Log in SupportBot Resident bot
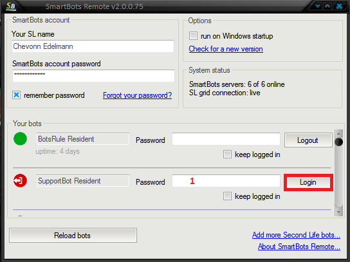 coord(308,182)
